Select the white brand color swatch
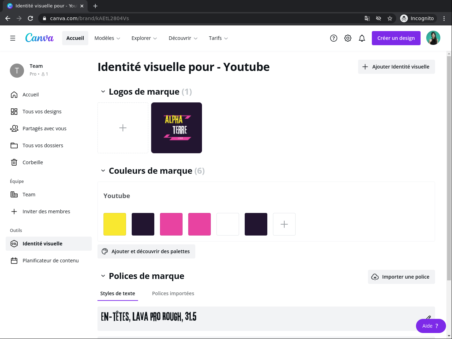Screen dimensions: 452x339 pyautogui.click(x=228, y=224)
